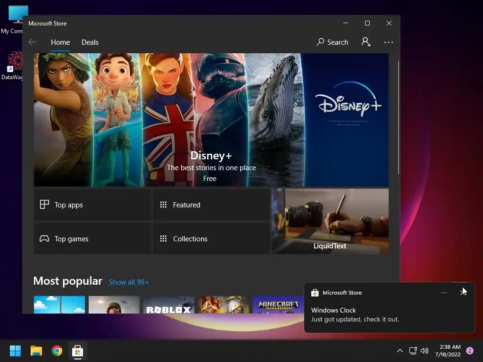The width and height of the screenshot is (483, 362).
Task: Open the notification center badge
Action: click(470, 351)
